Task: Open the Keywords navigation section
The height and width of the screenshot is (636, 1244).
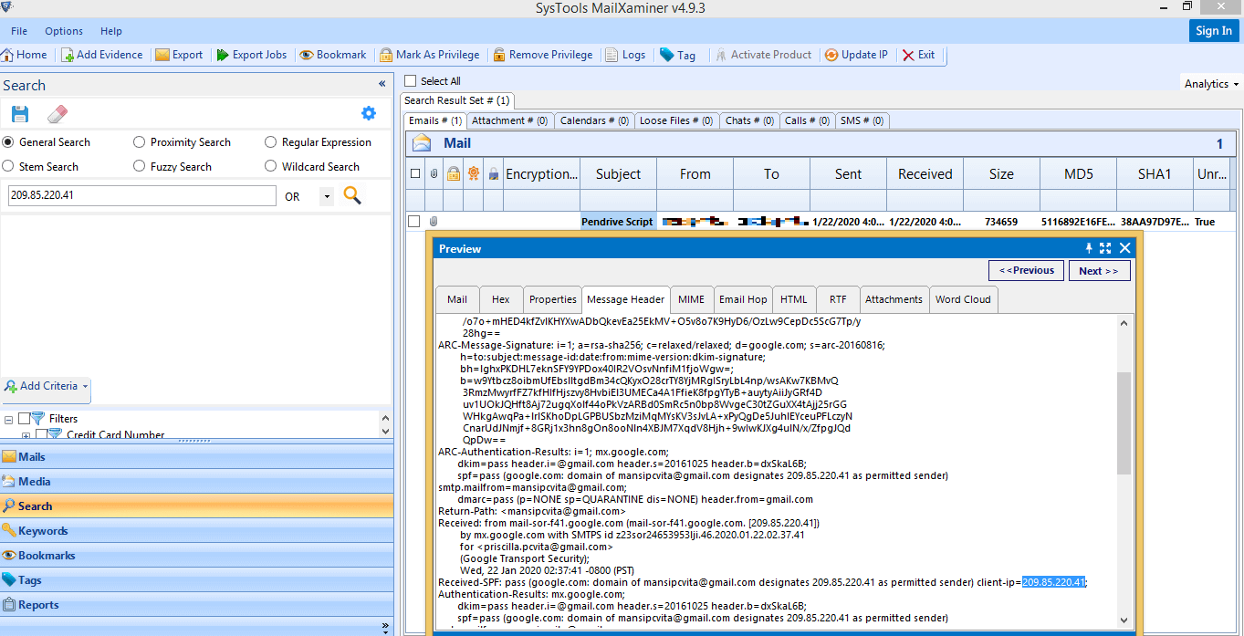Action: [x=197, y=531]
